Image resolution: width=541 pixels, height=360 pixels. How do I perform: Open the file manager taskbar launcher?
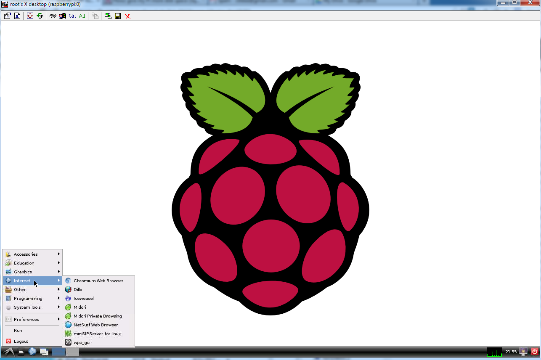click(21, 352)
